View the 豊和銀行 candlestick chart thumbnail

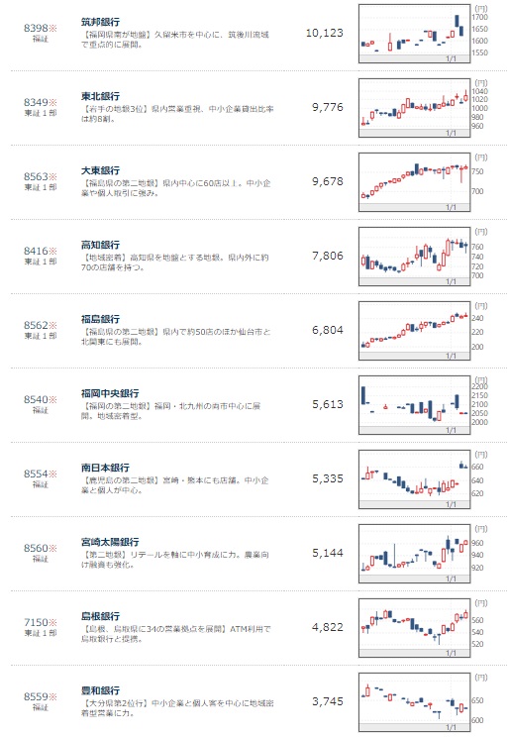coord(415,701)
